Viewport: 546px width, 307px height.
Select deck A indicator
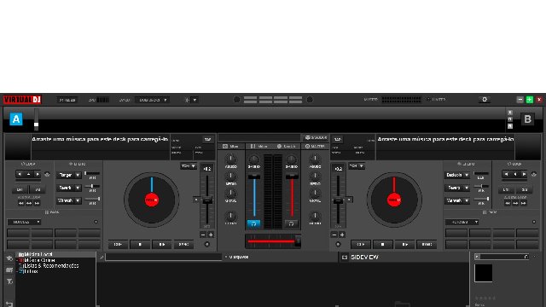[16, 119]
